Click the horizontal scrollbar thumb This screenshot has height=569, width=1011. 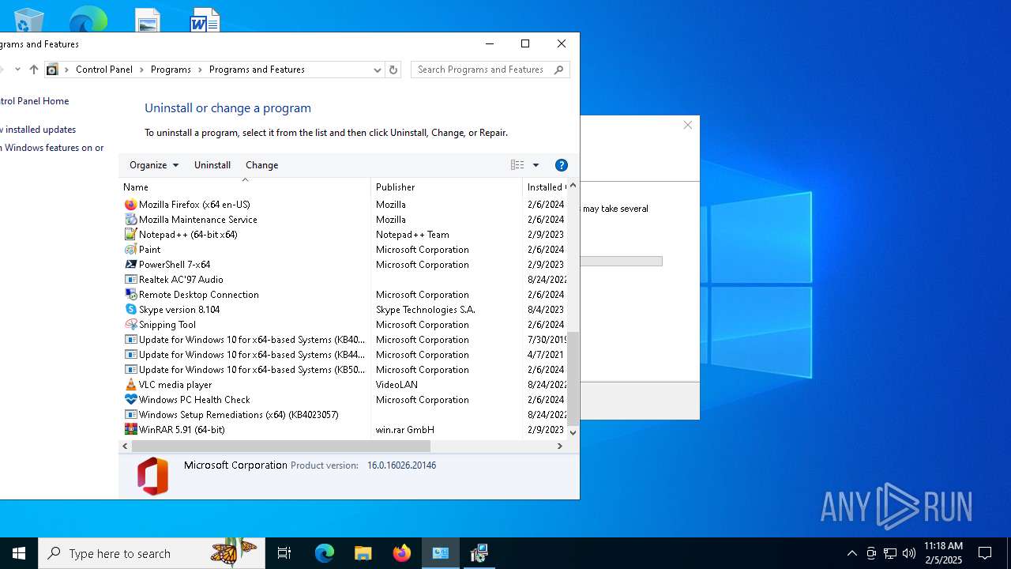point(281,447)
